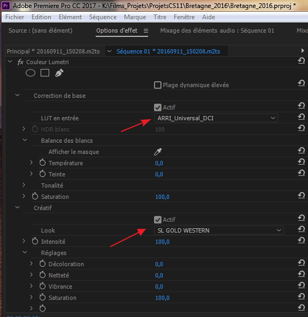Image resolution: width=308 pixels, height=317 pixels.
Task: Click the Premiere Pro app icon in title bar
Action: coord(6,5)
